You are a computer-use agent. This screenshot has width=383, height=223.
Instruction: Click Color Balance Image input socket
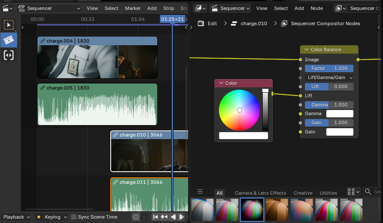tap(301, 60)
